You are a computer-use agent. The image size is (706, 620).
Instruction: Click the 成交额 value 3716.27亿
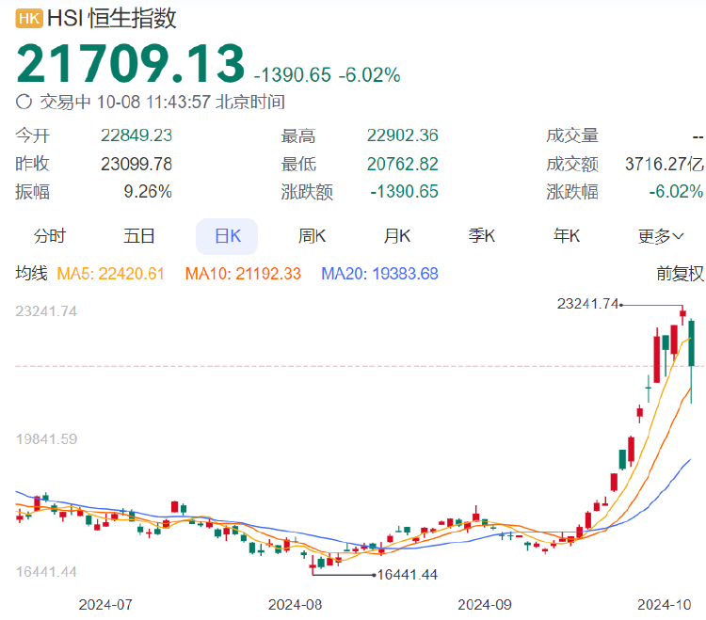pyautogui.click(x=665, y=165)
